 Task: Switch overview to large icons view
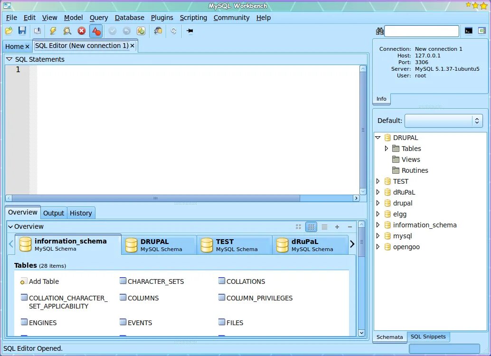(x=298, y=227)
